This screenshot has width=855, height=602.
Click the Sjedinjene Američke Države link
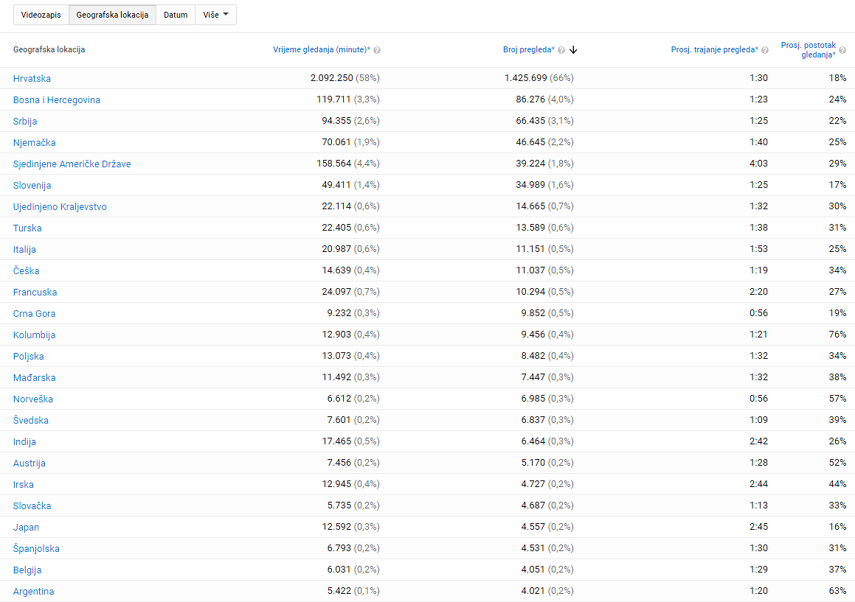coord(72,164)
